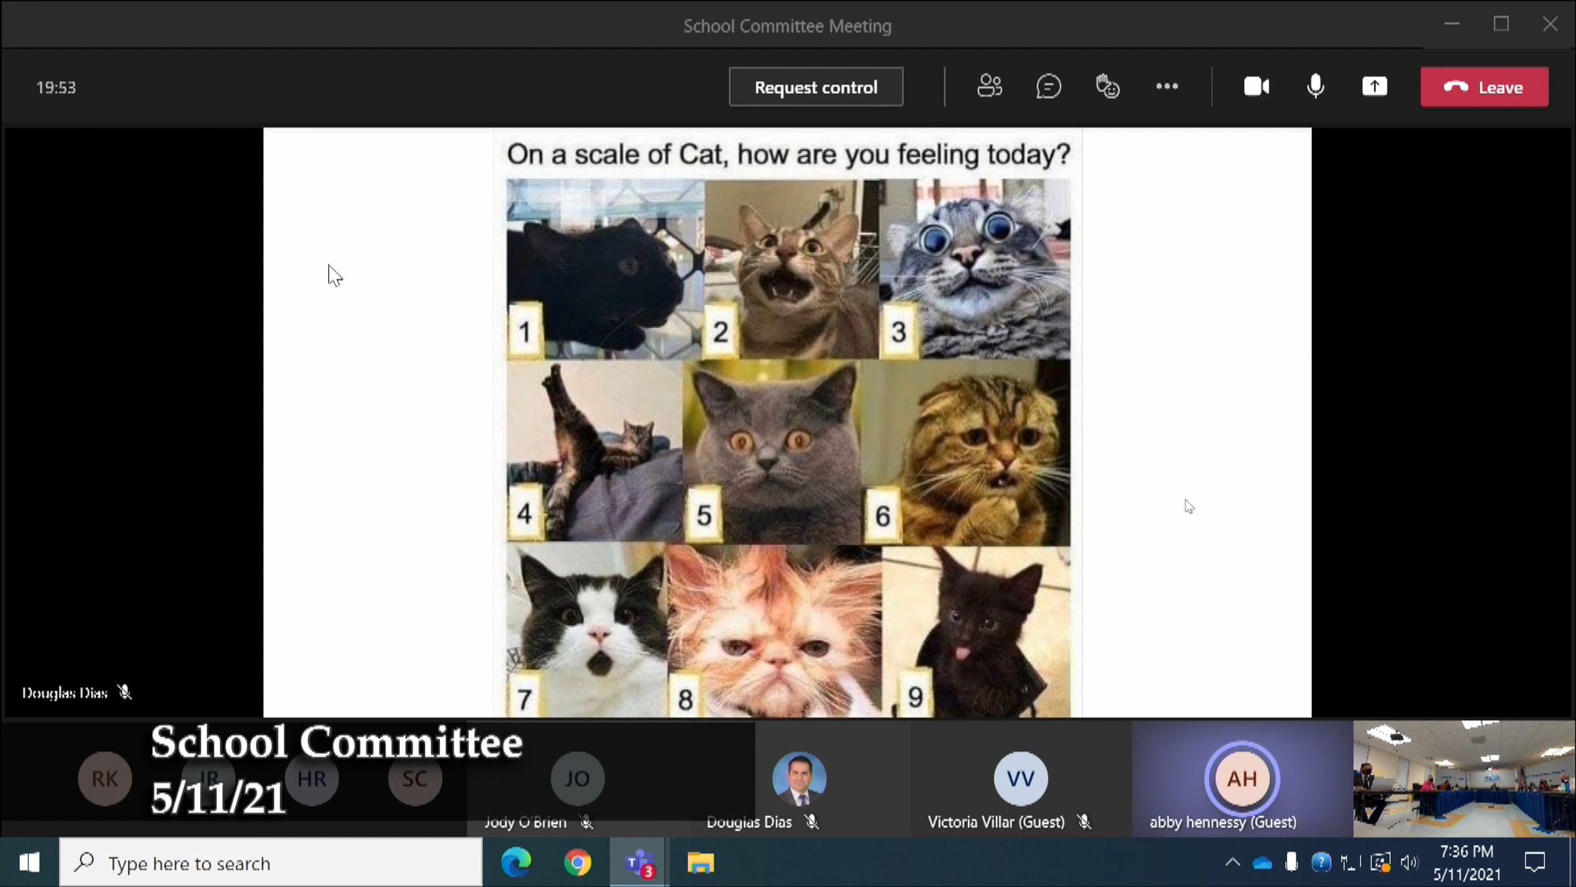The width and height of the screenshot is (1576, 887).
Task: Select the HR participant avatar
Action: tap(311, 779)
